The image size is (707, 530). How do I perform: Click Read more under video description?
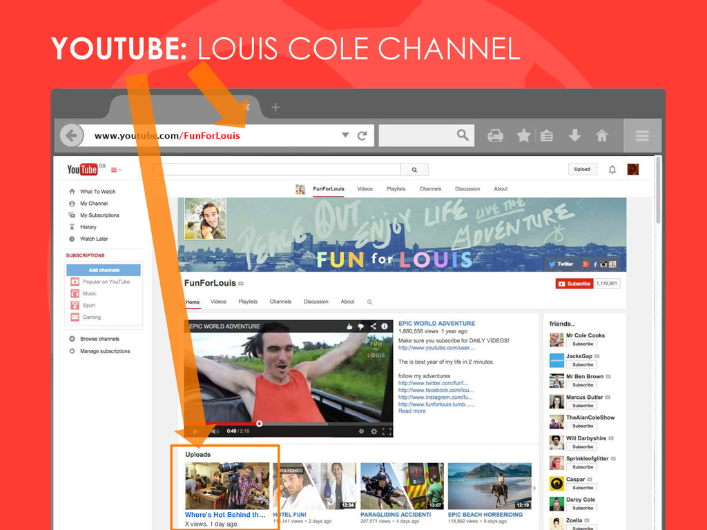pos(411,411)
